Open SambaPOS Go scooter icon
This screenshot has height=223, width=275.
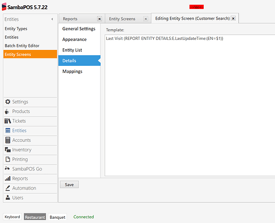tap(7, 168)
